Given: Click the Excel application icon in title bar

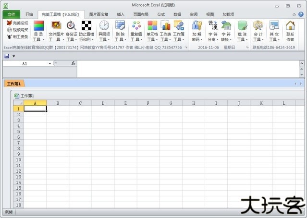Looking at the screenshot, I should point(5,6).
